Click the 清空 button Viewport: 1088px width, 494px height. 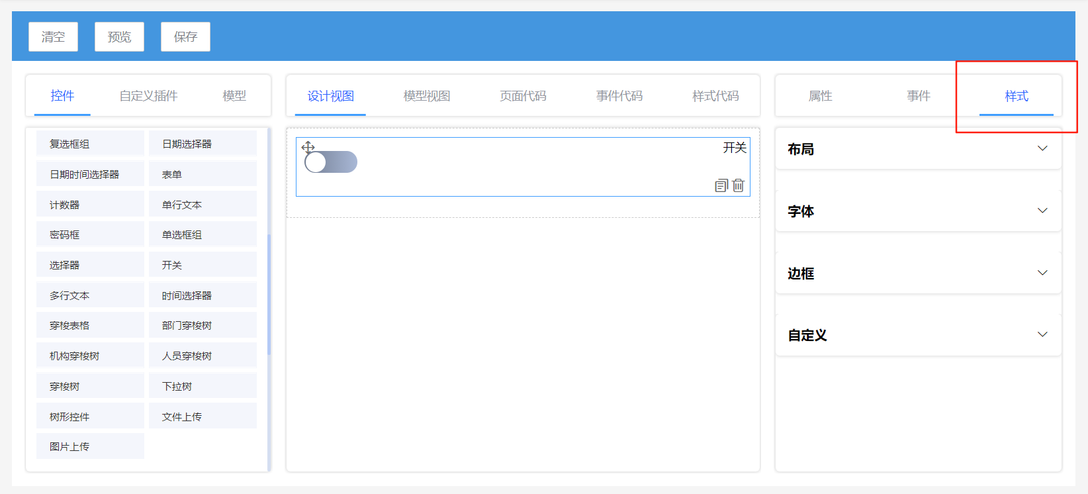click(53, 36)
